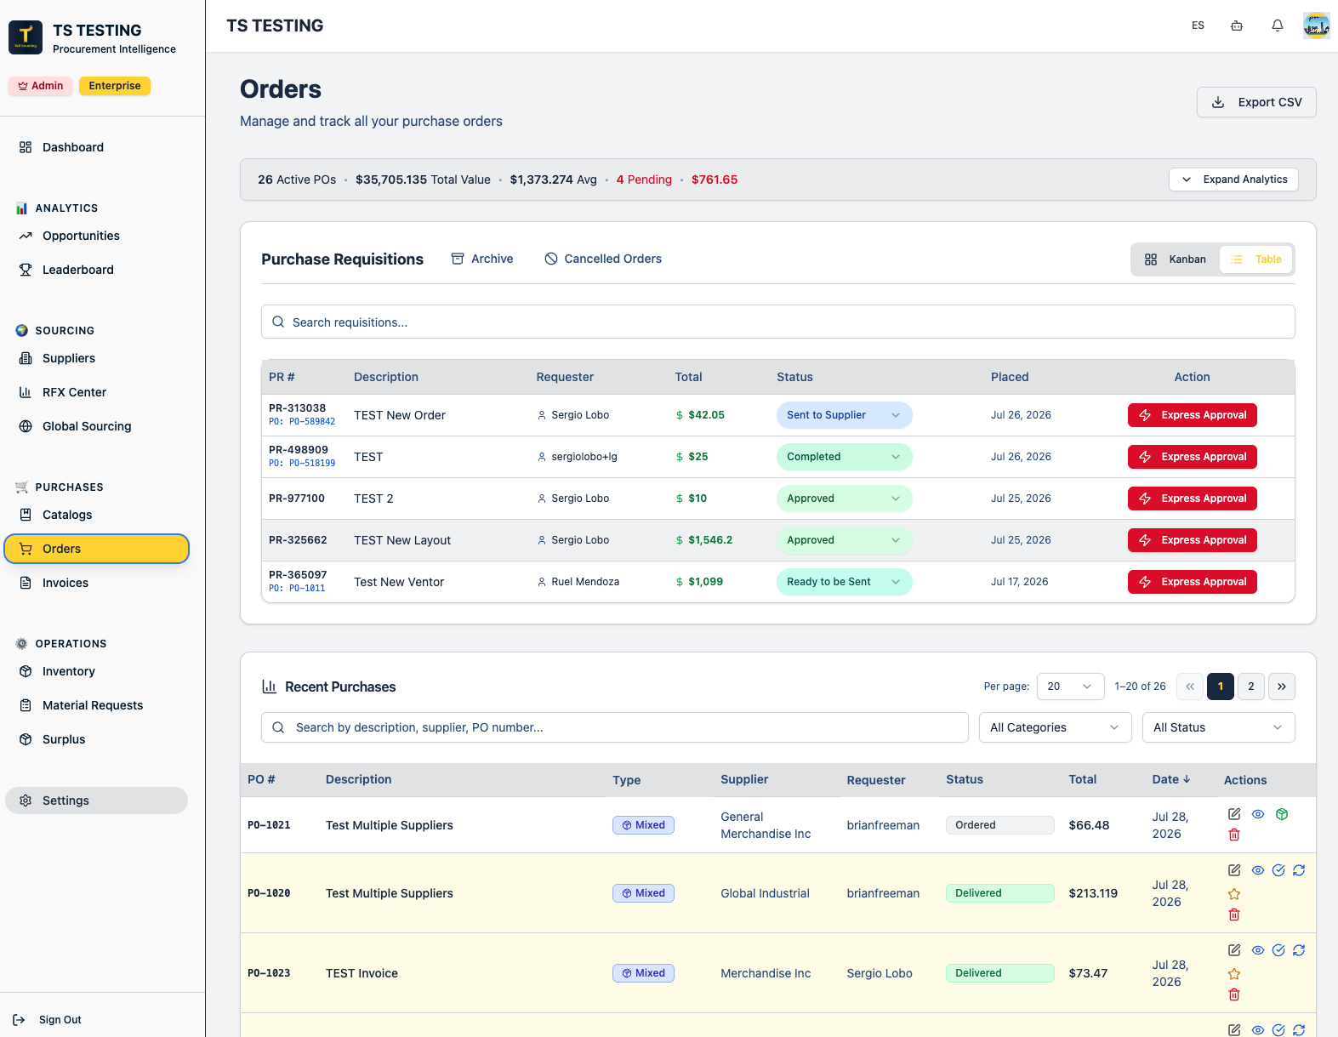Open the assistant robot icon in header

coord(1237,26)
